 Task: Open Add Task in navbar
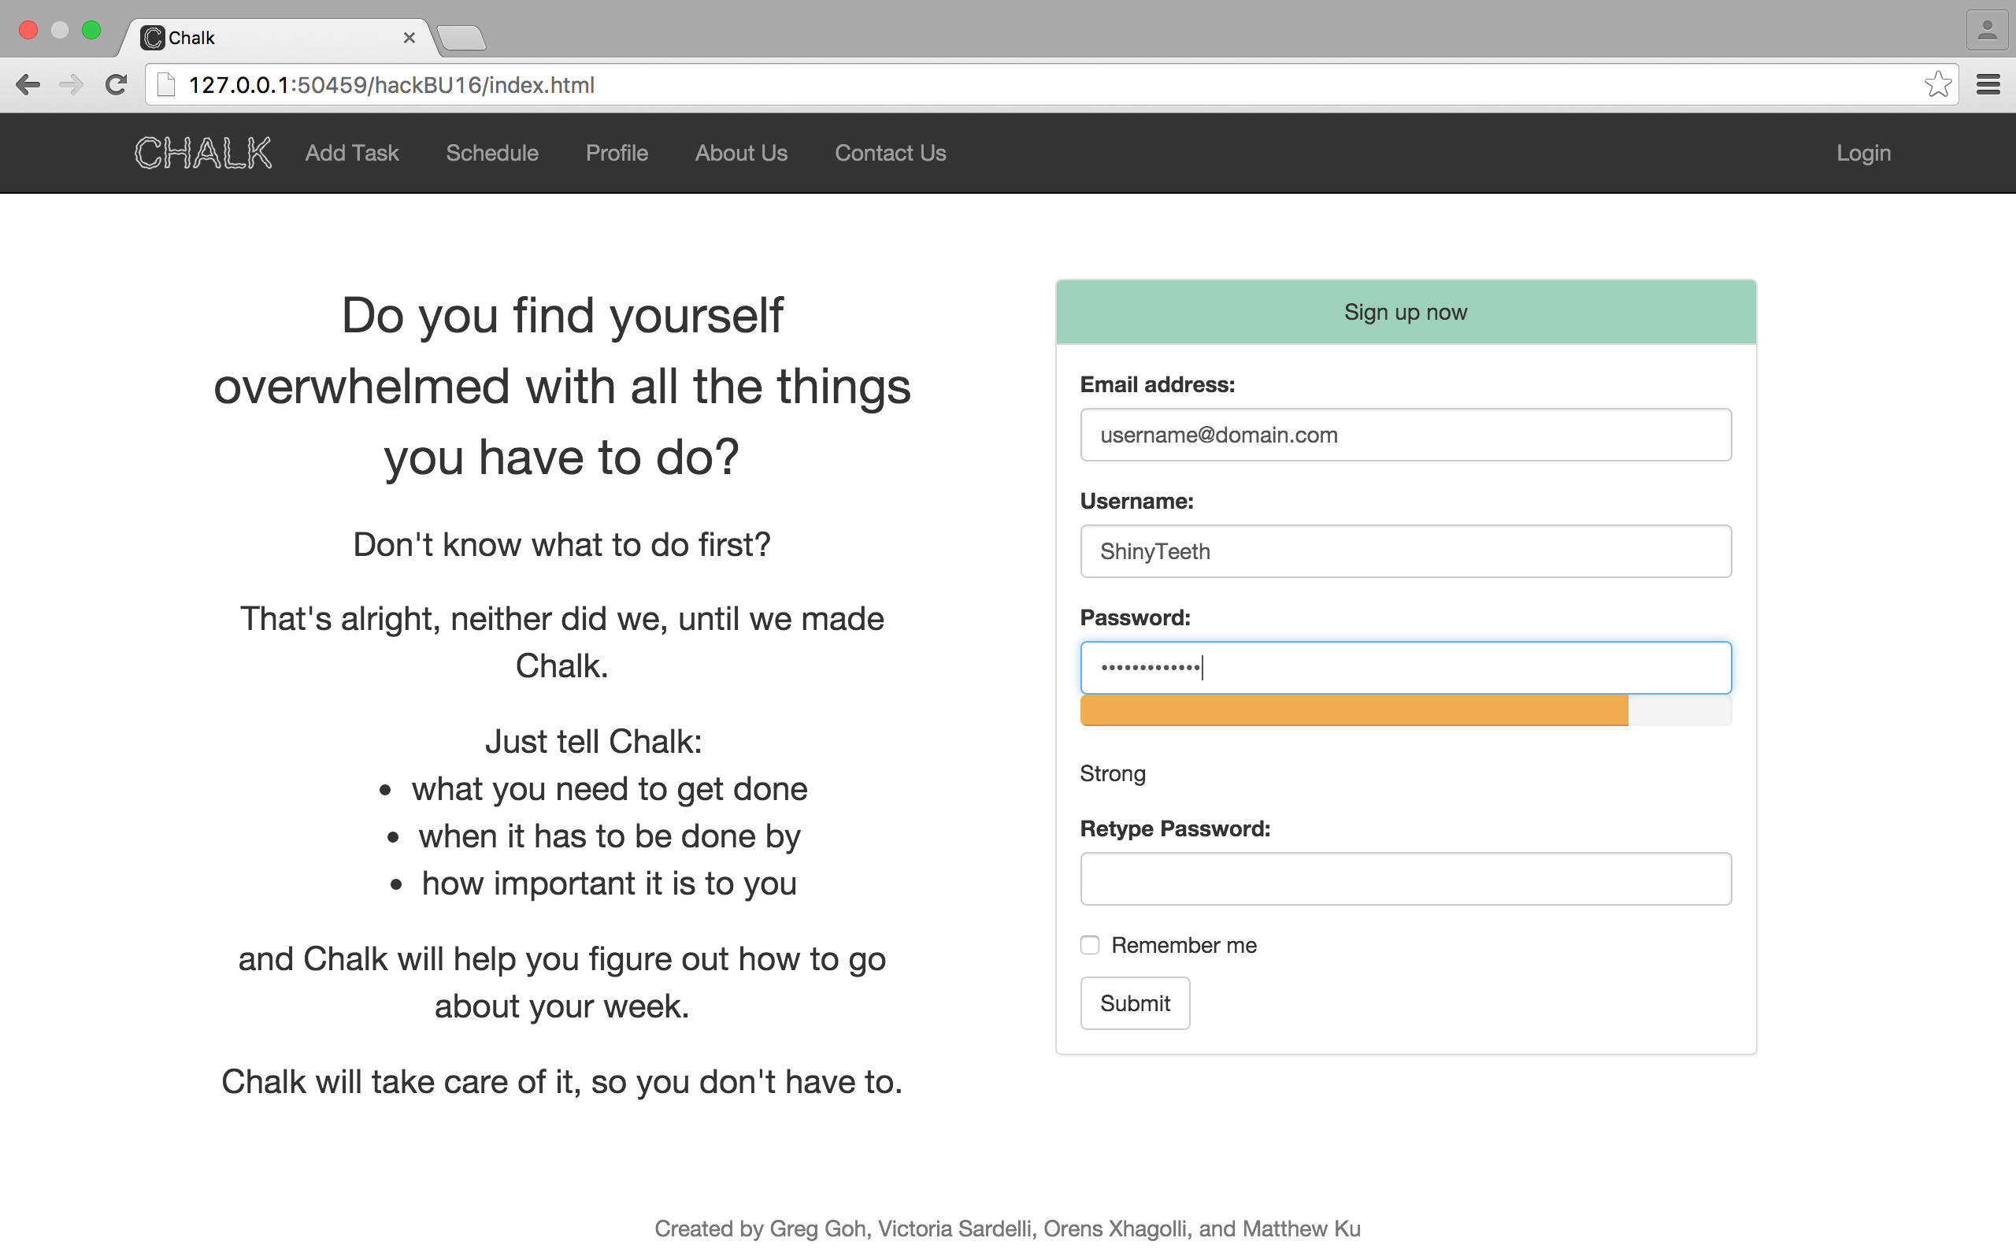coord(351,154)
